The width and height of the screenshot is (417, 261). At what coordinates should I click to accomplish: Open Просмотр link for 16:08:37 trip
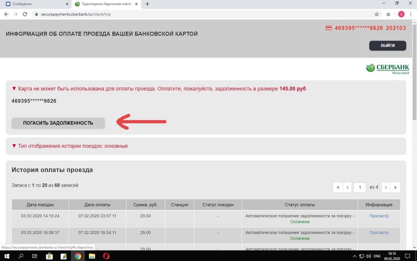[x=379, y=233]
